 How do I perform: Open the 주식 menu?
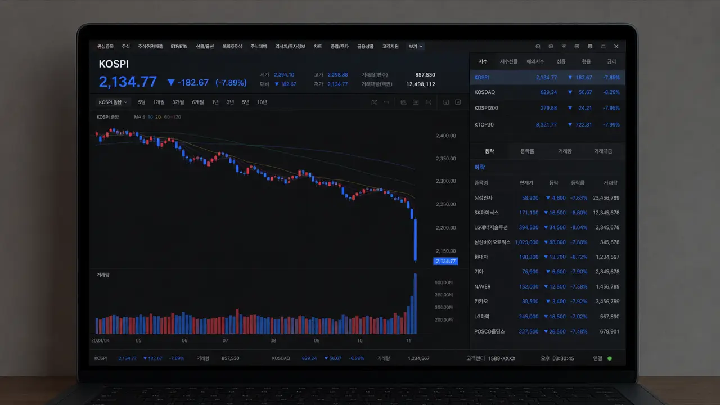point(125,46)
